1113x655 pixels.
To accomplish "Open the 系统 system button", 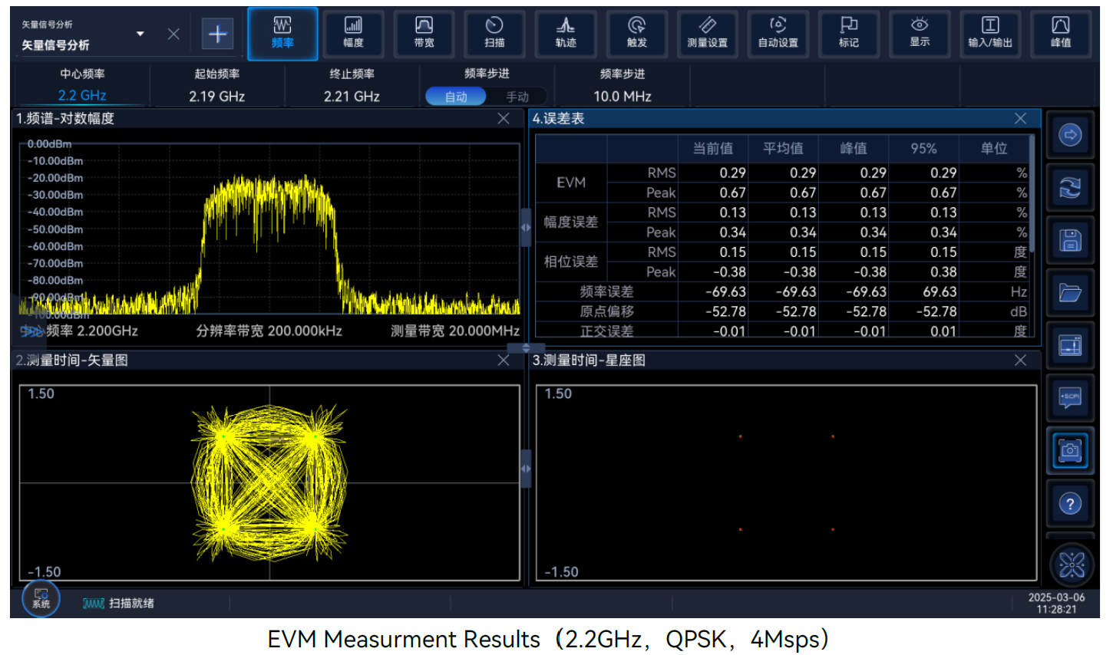I will 41,597.
